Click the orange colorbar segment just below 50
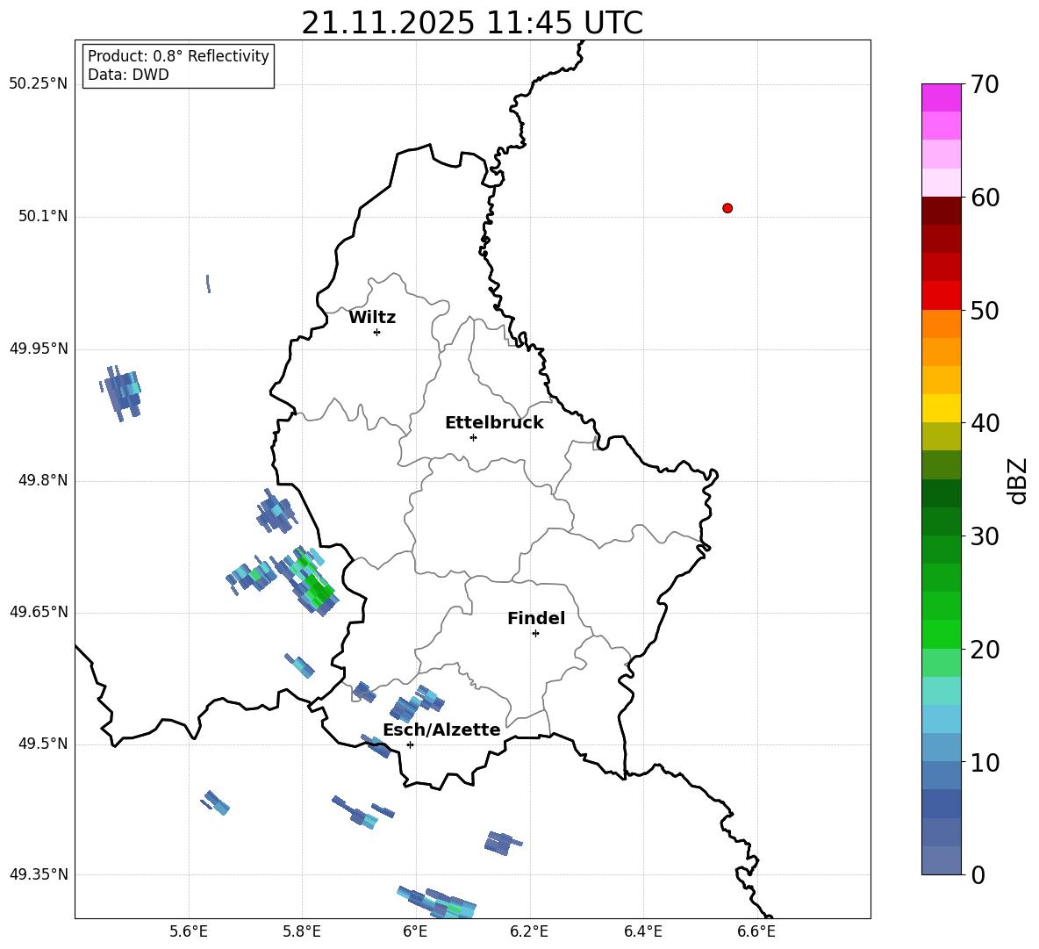Screen dimensions: 1039x949 coord(941,324)
